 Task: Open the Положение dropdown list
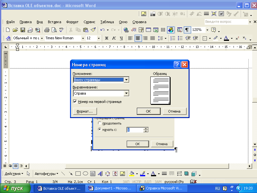[x=126, y=80]
